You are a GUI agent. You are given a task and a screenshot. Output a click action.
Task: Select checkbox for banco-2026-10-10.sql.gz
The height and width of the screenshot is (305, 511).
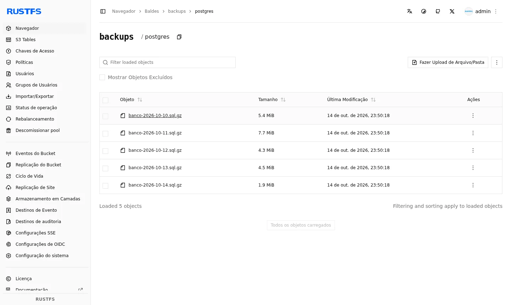click(105, 116)
